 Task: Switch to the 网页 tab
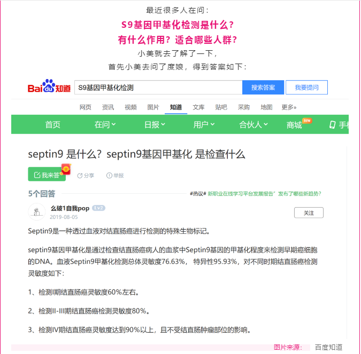click(86, 107)
